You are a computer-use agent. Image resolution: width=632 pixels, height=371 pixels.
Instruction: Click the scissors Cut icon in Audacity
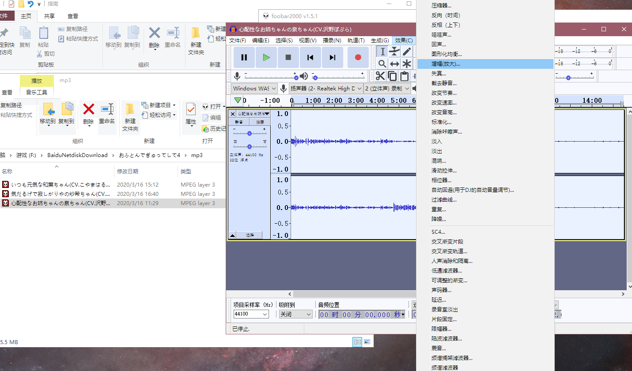[x=380, y=76]
